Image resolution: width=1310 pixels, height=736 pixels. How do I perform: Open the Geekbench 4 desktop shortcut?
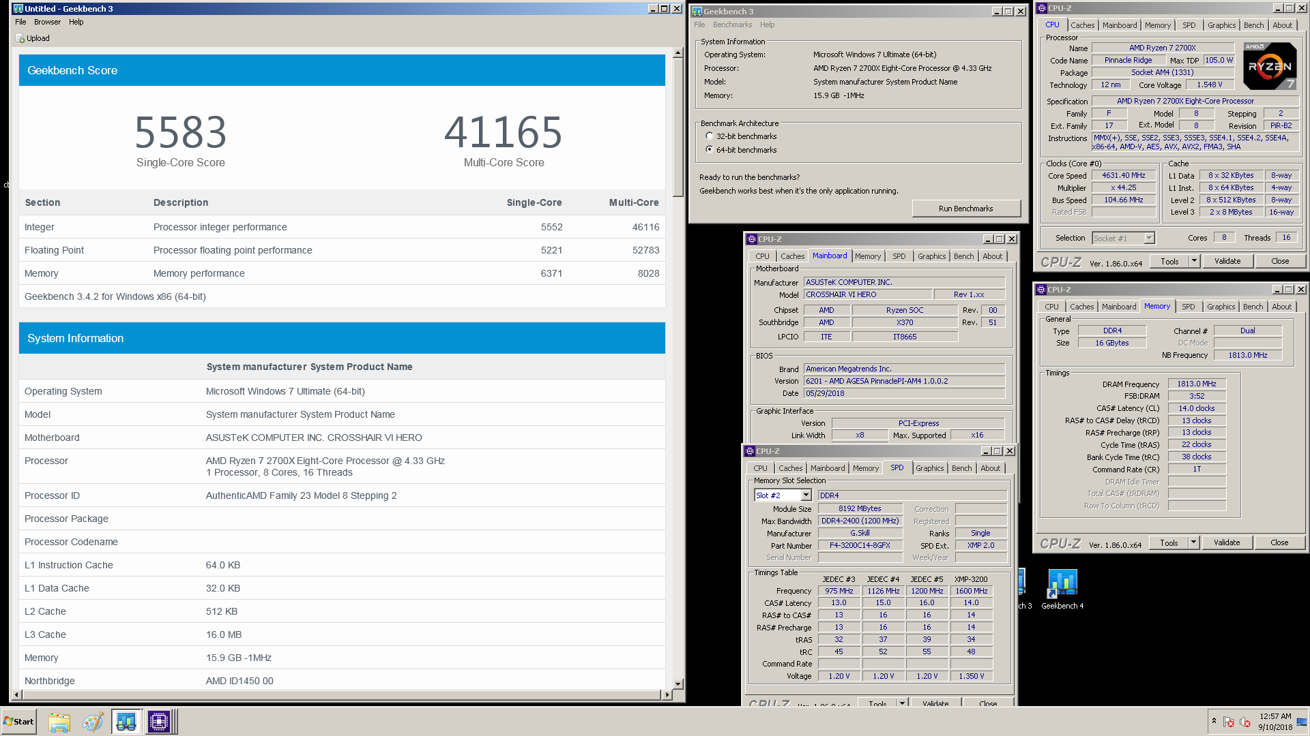(1062, 589)
